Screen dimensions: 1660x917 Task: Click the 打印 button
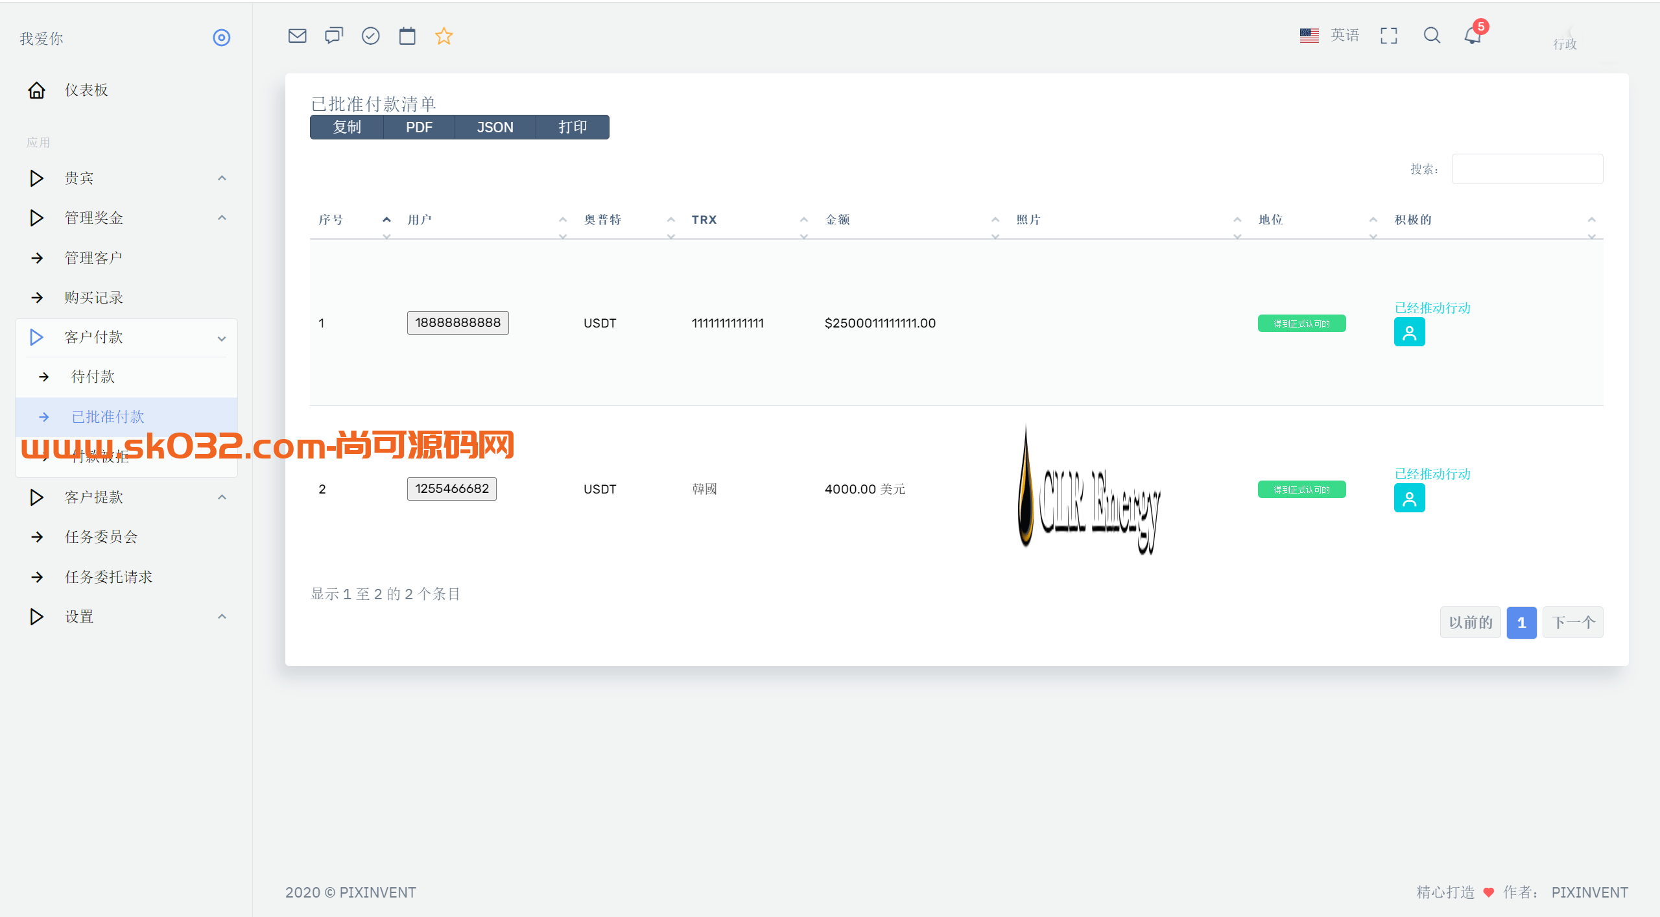(573, 127)
